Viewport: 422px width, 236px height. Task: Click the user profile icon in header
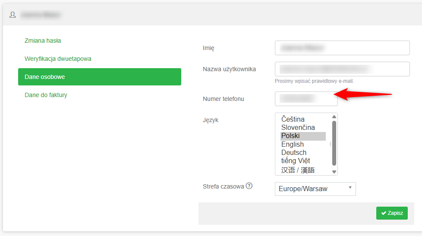click(13, 15)
